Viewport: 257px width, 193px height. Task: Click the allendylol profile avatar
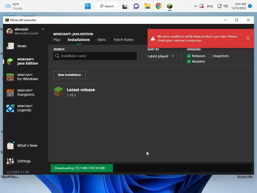tap(10, 31)
